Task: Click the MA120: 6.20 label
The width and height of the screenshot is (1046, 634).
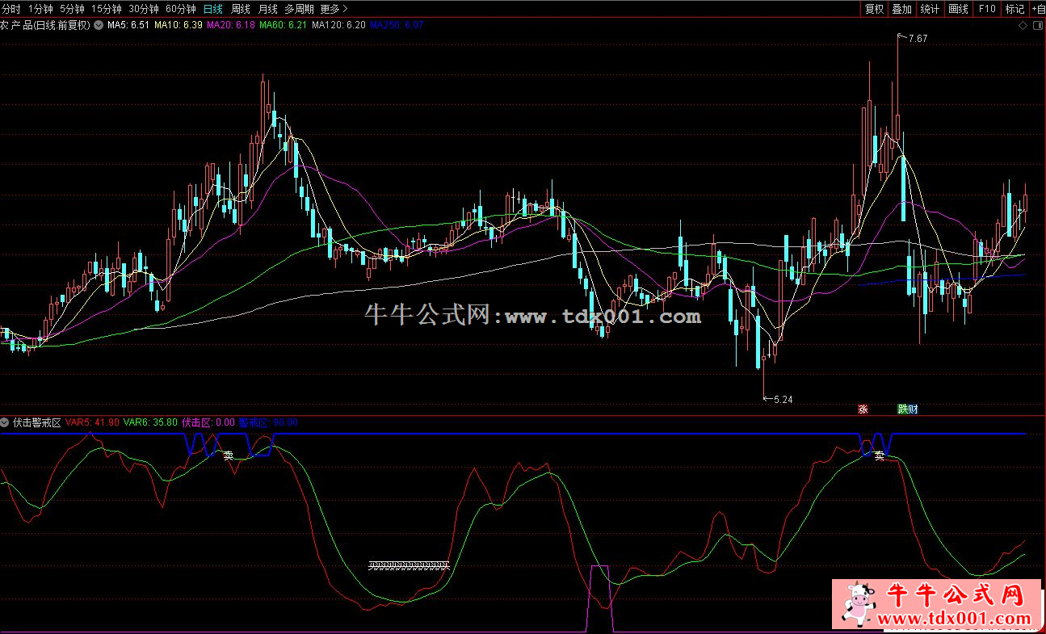Action: [x=338, y=25]
